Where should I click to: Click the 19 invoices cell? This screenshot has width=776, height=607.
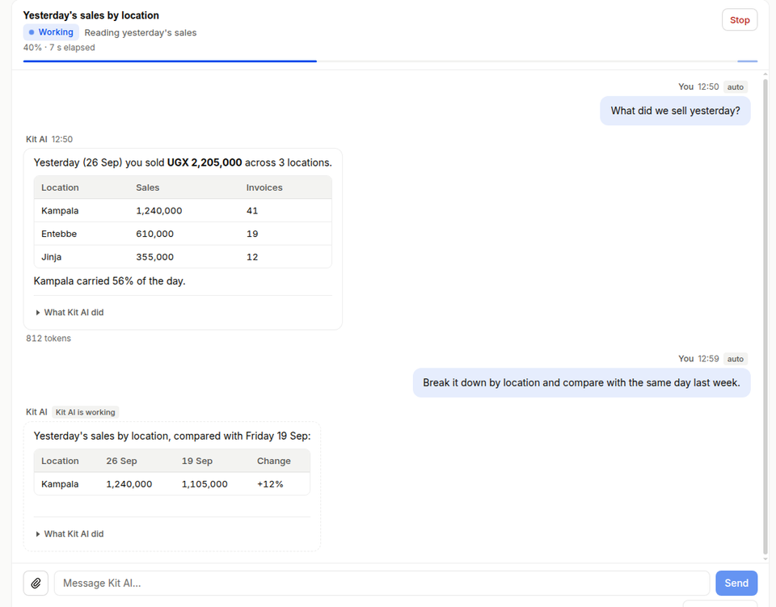252,234
